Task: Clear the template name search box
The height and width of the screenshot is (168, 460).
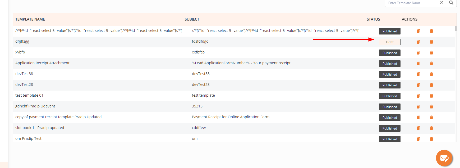Action: pos(441,3)
